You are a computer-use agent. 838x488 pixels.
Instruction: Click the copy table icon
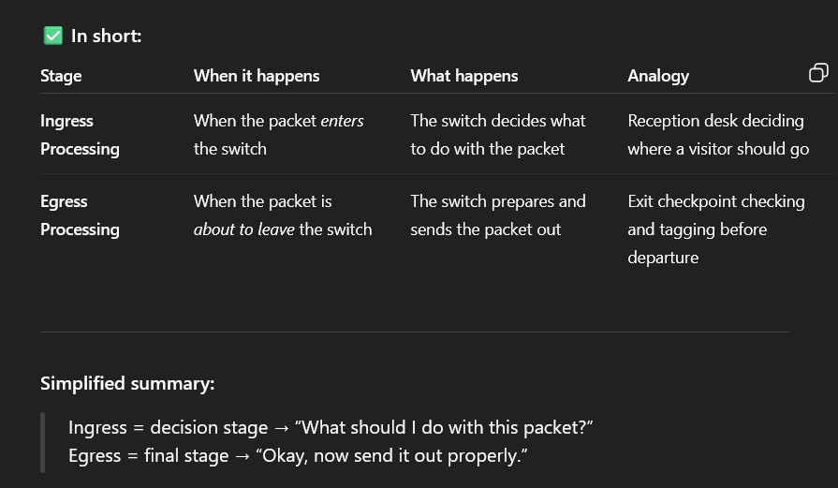click(x=817, y=73)
